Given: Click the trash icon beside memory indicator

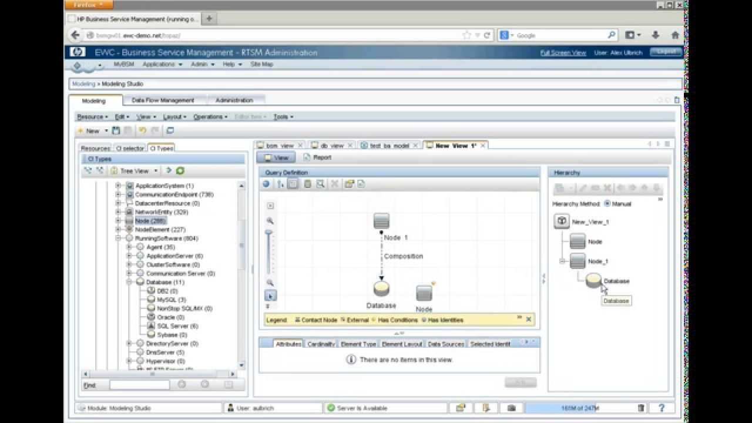Looking at the screenshot, I should [641, 408].
